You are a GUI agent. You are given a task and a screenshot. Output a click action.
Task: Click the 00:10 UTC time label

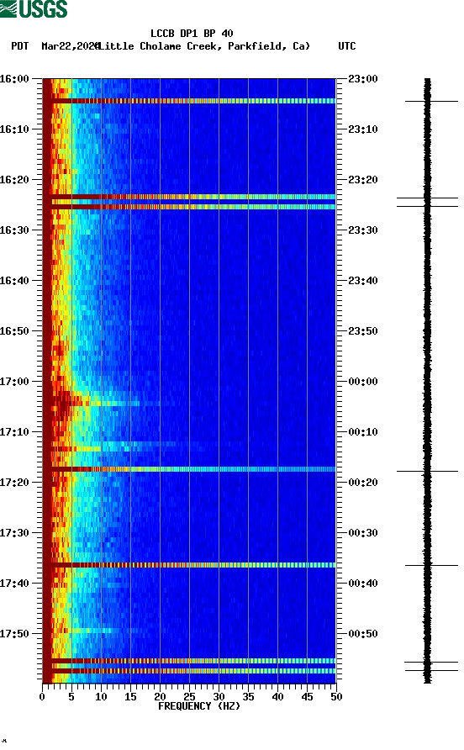363,432
